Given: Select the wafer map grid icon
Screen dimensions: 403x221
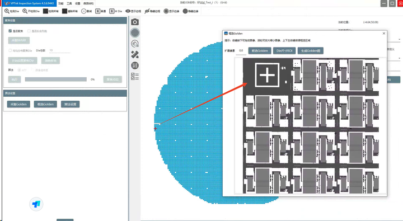Looking at the screenshot, I should click(135, 32).
